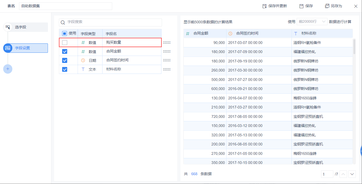Click the field name 合同金额 in field list
This screenshot has height=184, width=362.
point(114,51)
